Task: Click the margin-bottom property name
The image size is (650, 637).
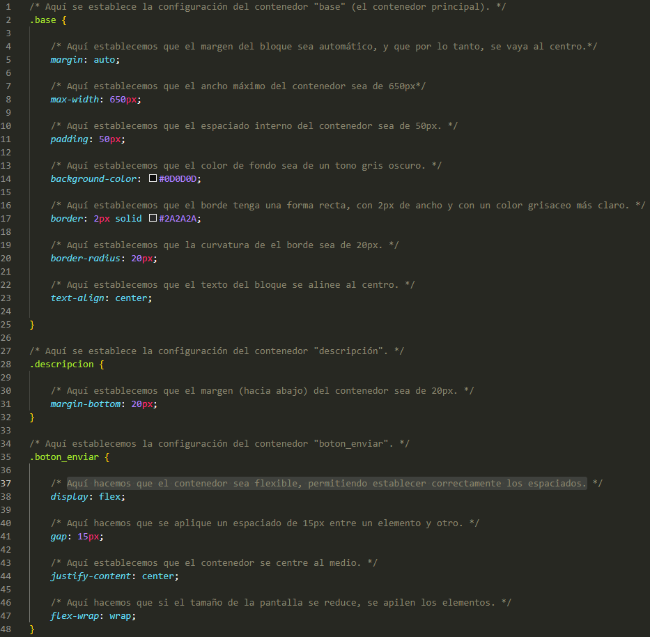Action: pos(86,404)
